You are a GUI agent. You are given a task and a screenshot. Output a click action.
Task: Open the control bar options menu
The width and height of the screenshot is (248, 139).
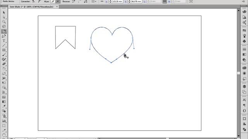click(243, 2)
